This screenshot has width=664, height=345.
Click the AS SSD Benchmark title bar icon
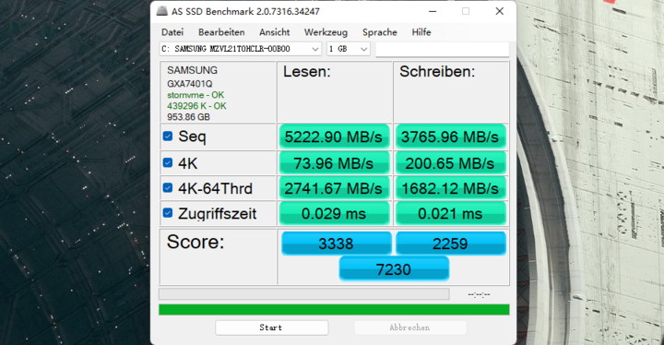[x=161, y=11]
